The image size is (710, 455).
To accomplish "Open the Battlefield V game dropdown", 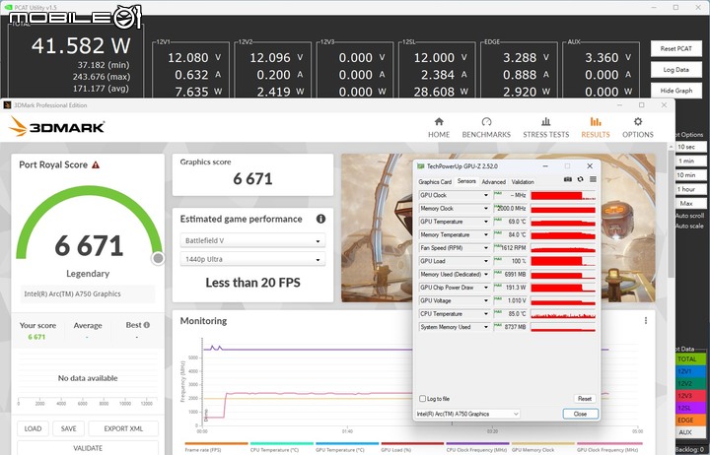I will 252,240.
